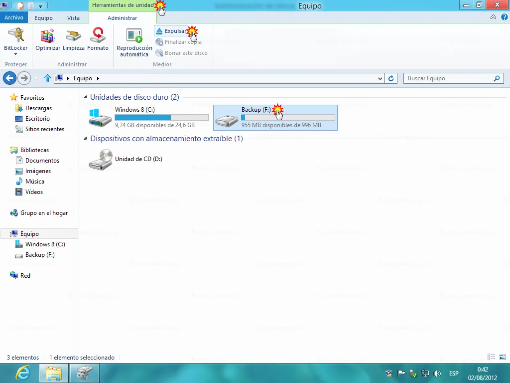Switch to the Equipo ribbon tab
Screen dimensions: 510x383
click(x=43, y=18)
